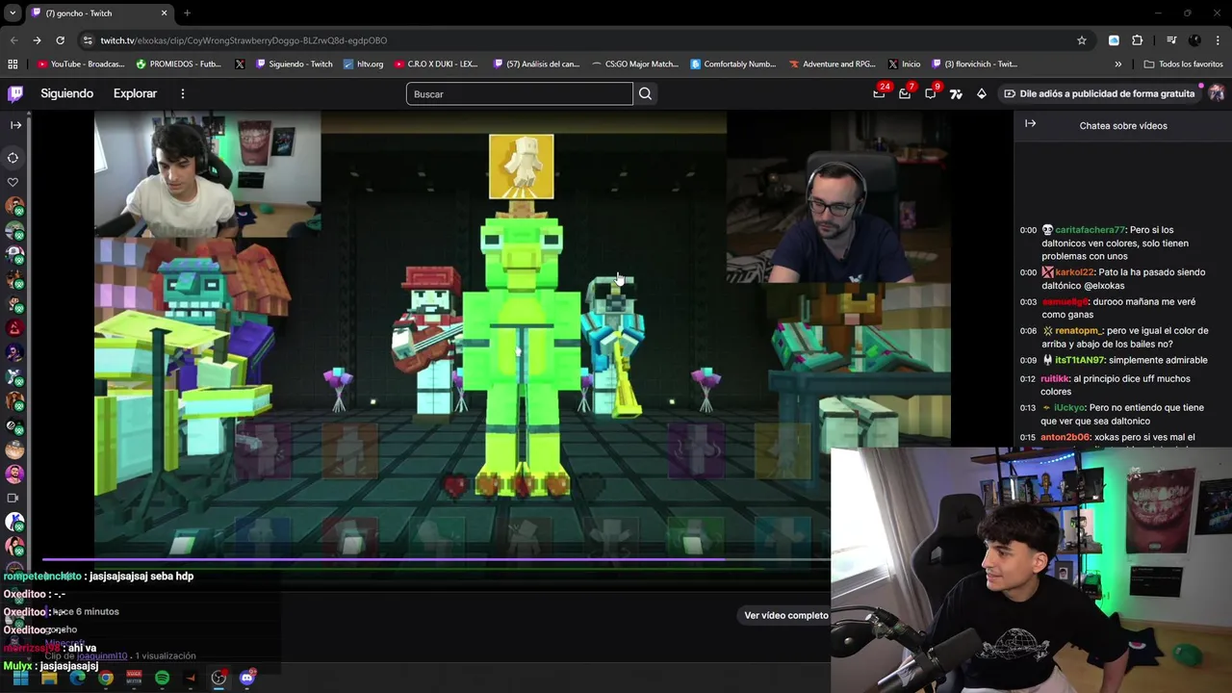Open Chrome apps grid in bookmarks bar
The height and width of the screenshot is (693, 1232).
(x=13, y=64)
